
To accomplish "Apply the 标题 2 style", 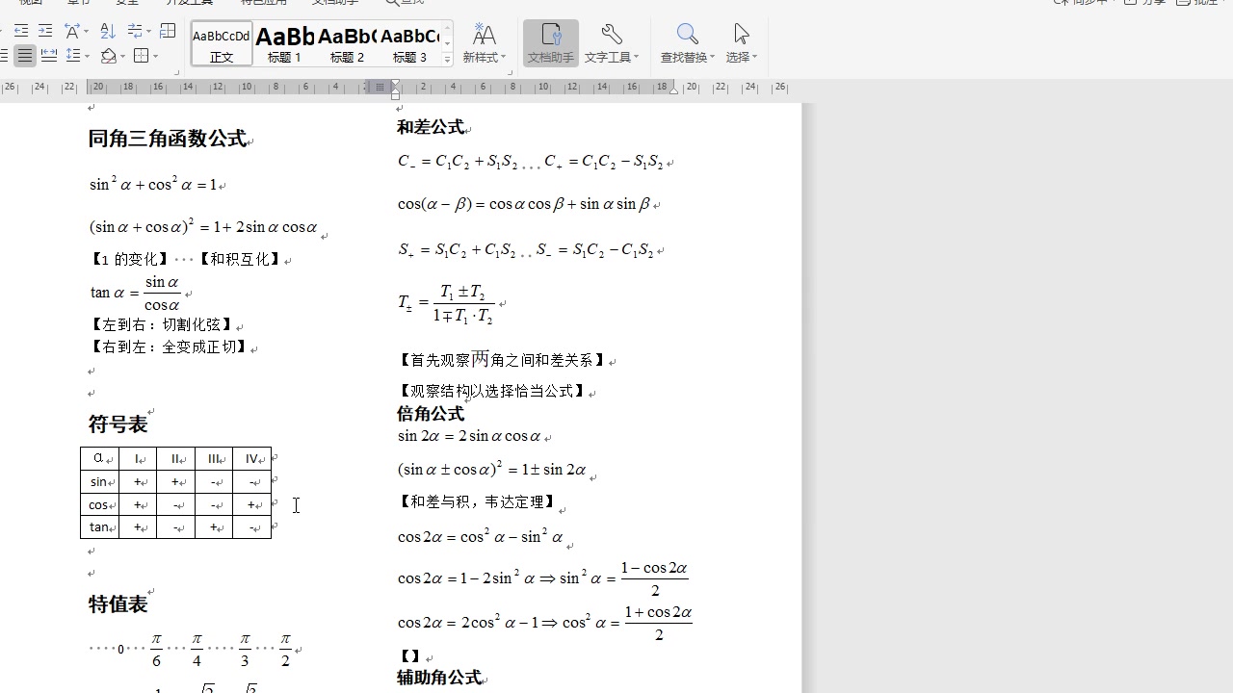I will [347, 44].
